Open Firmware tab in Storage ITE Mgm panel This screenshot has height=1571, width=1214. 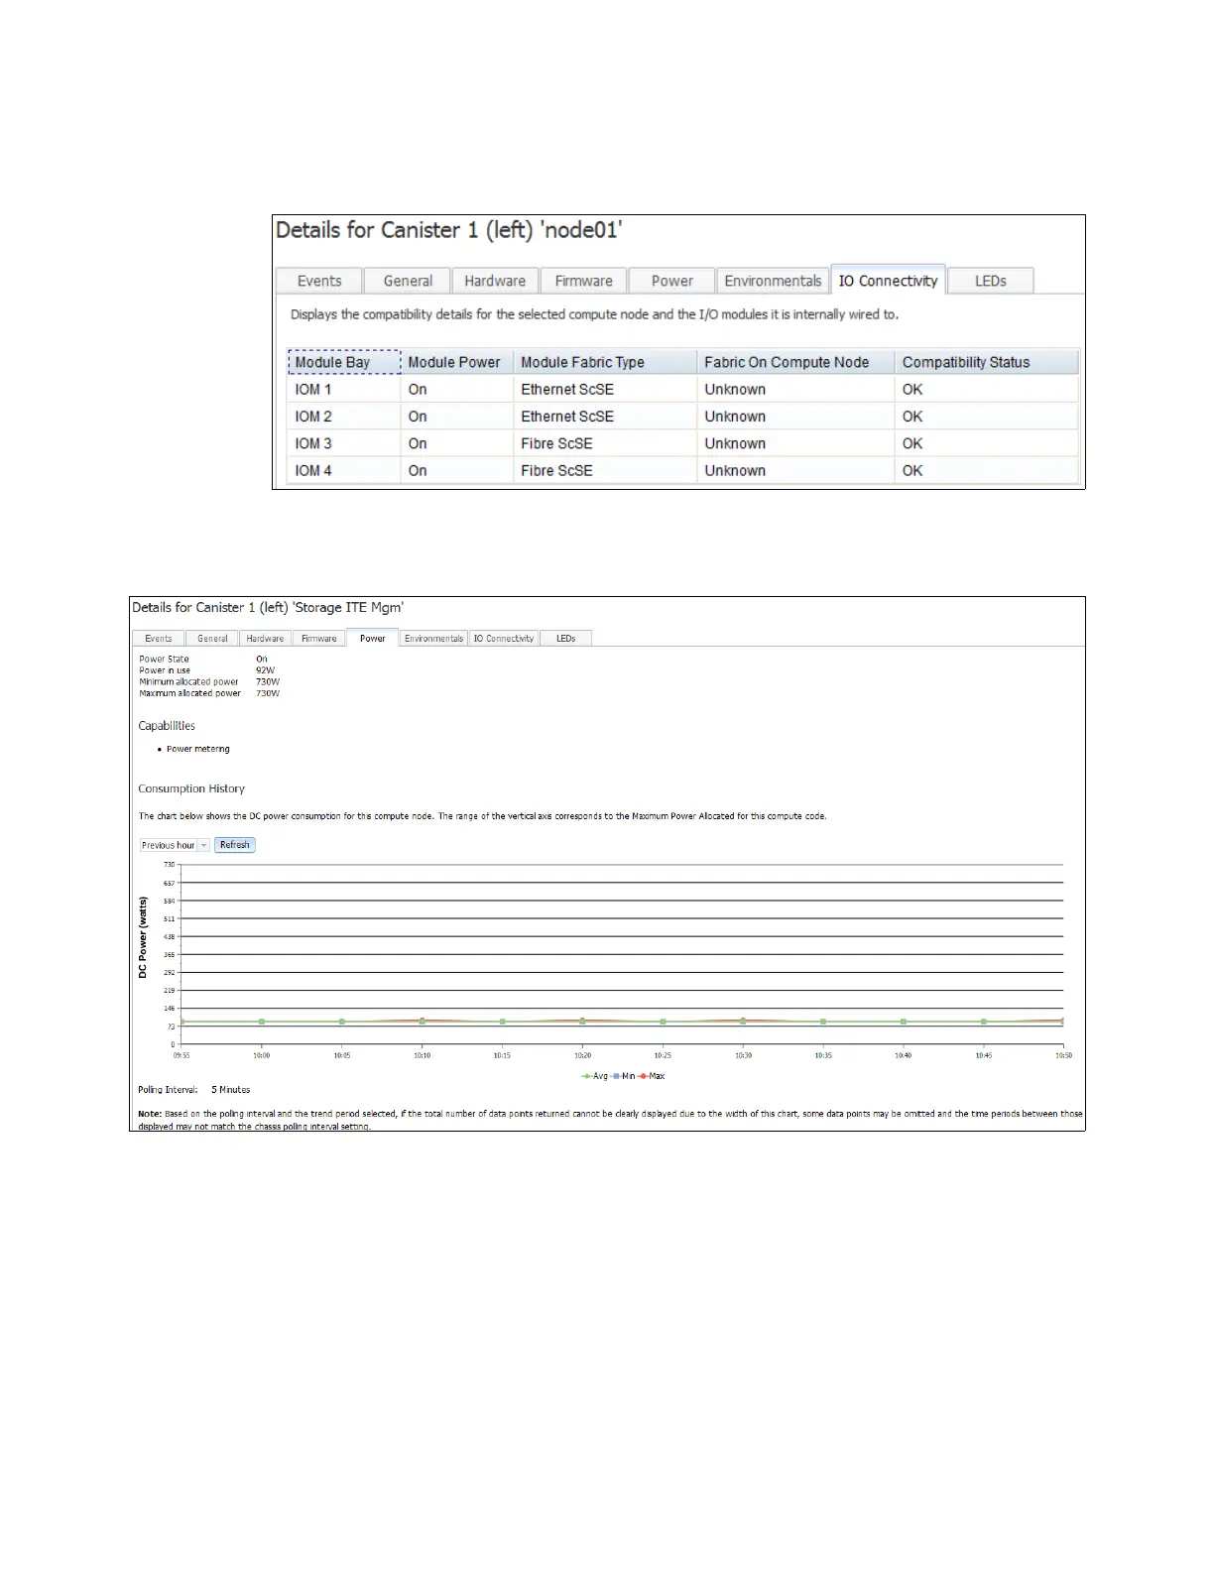[318, 638]
